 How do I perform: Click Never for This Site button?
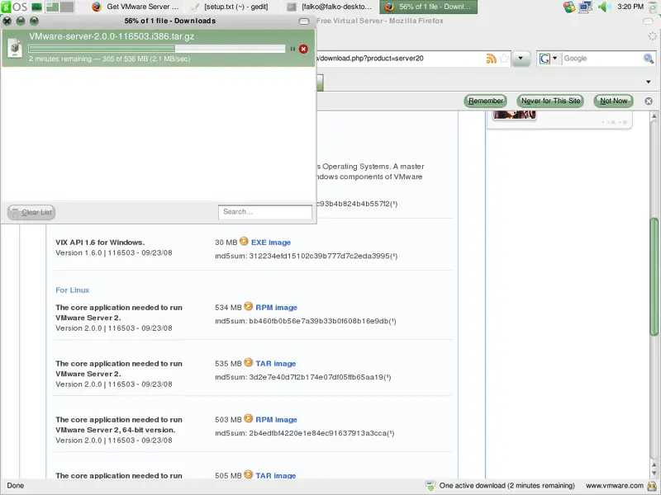click(550, 101)
